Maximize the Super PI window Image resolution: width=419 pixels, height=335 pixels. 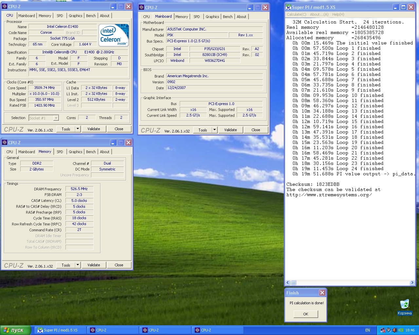pos(403,7)
